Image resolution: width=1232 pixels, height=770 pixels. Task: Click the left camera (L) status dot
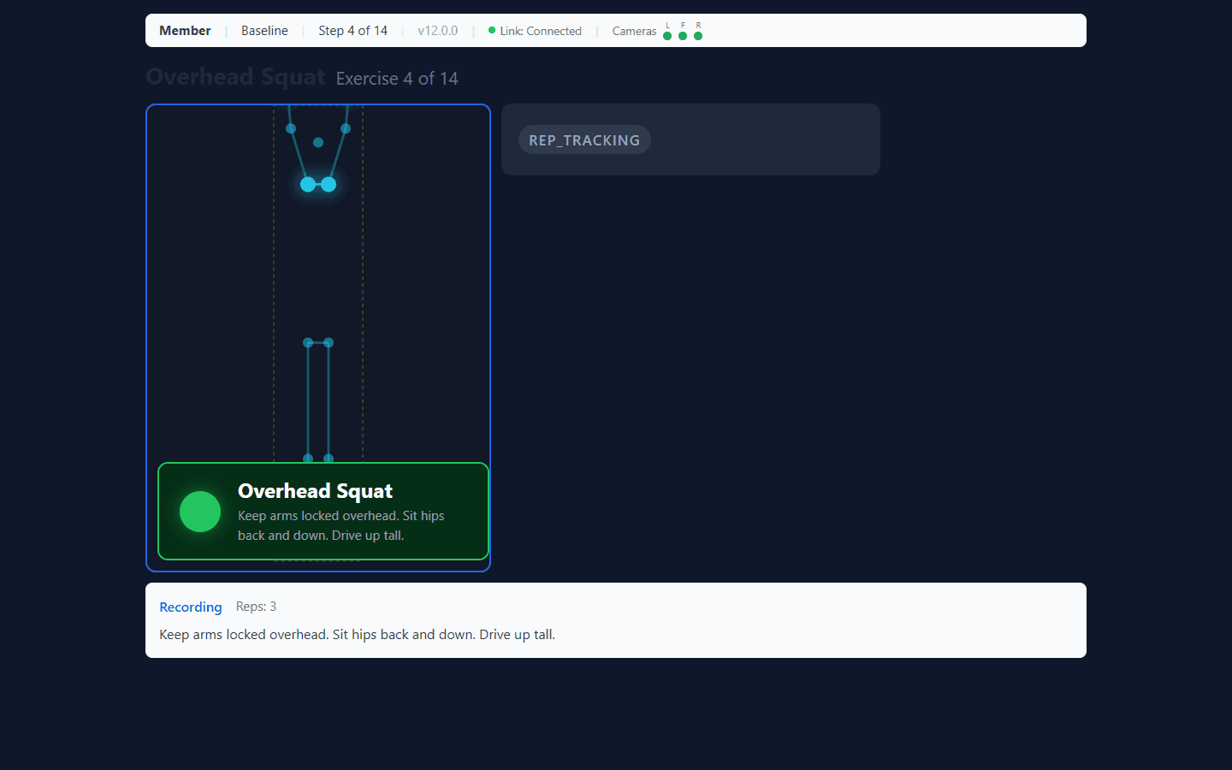click(667, 36)
